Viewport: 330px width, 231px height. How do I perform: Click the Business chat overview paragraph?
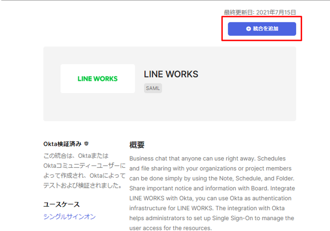pos(212,193)
